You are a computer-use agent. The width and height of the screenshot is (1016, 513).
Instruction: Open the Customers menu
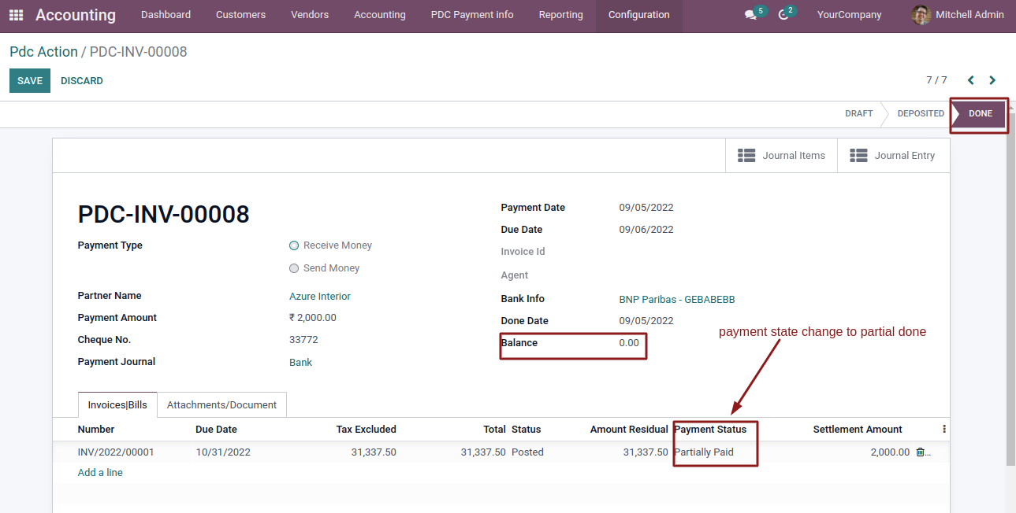pos(240,15)
